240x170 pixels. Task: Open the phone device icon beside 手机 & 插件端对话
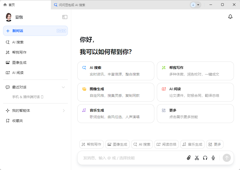[x=42, y=97]
